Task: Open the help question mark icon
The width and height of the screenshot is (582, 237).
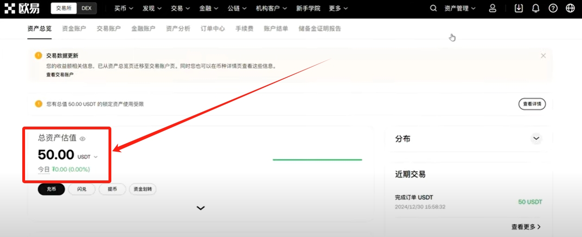Action: click(x=553, y=8)
